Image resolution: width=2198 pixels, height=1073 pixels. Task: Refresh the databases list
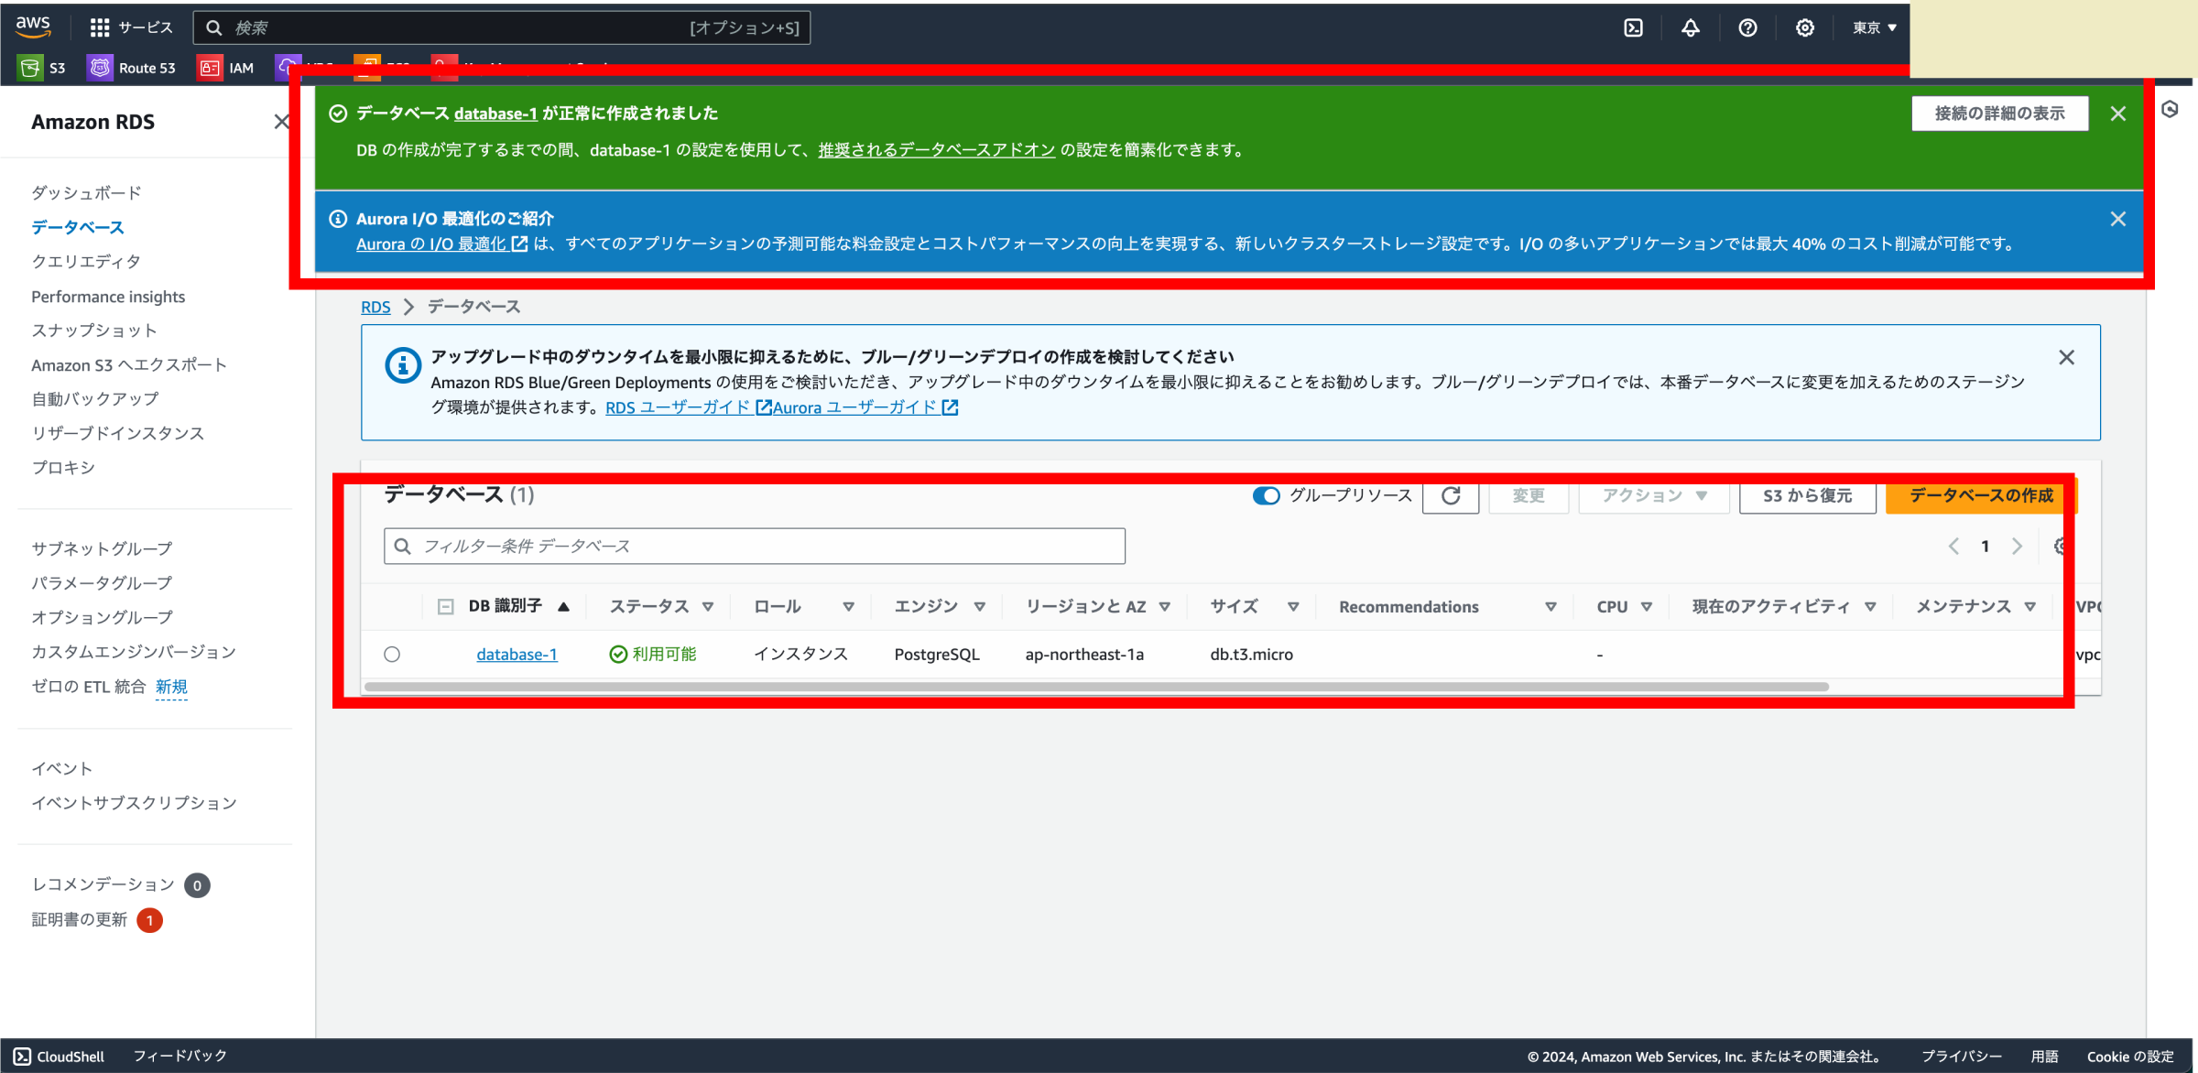coord(1450,496)
